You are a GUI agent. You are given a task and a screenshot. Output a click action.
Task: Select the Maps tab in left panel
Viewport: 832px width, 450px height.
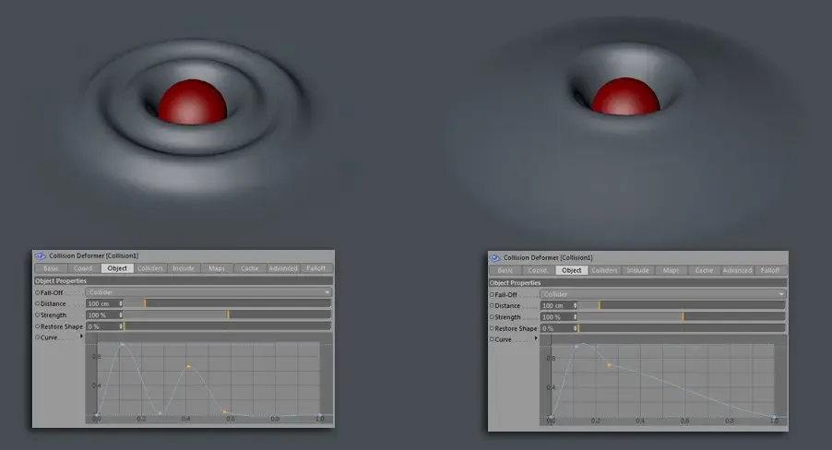217,268
